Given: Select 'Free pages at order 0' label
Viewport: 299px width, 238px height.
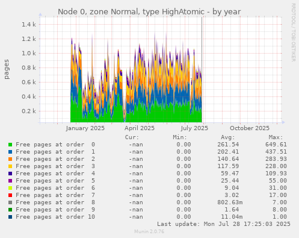Looking at the screenshot, I should [x=55, y=145].
